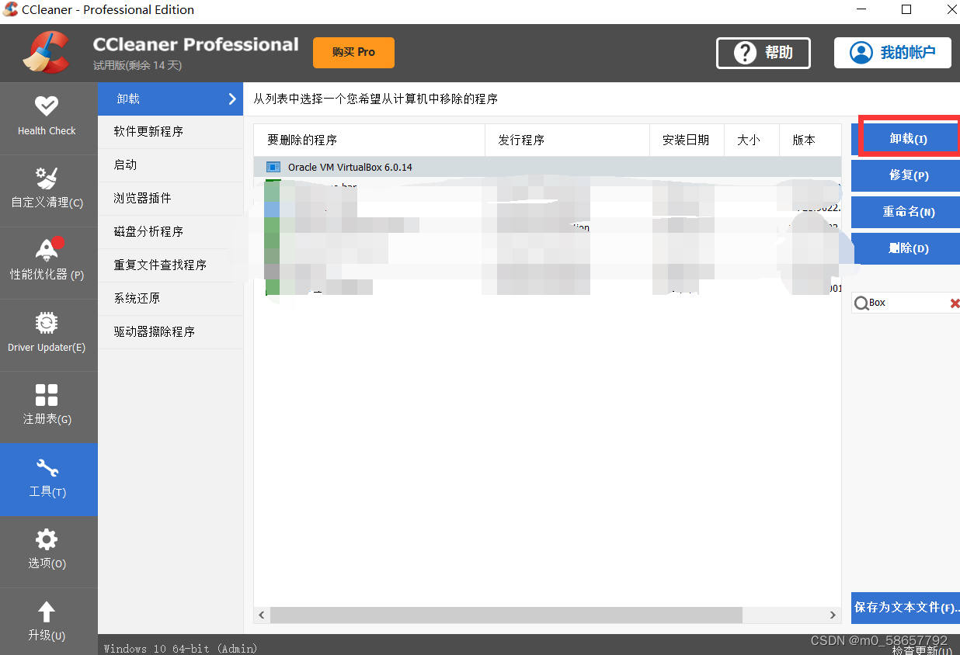The height and width of the screenshot is (655, 960).
Task: Sort by Publisher (发行程序) column
Action: tap(567, 140)
